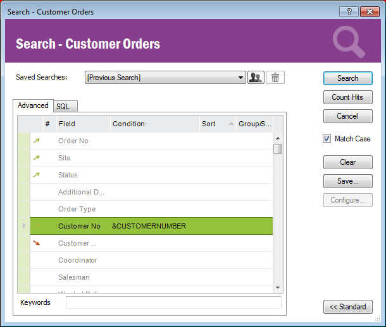Image resolution: width=386 pixels, height=327 pixels.
Task: Collapse to Standard search view
Action: 347,307
